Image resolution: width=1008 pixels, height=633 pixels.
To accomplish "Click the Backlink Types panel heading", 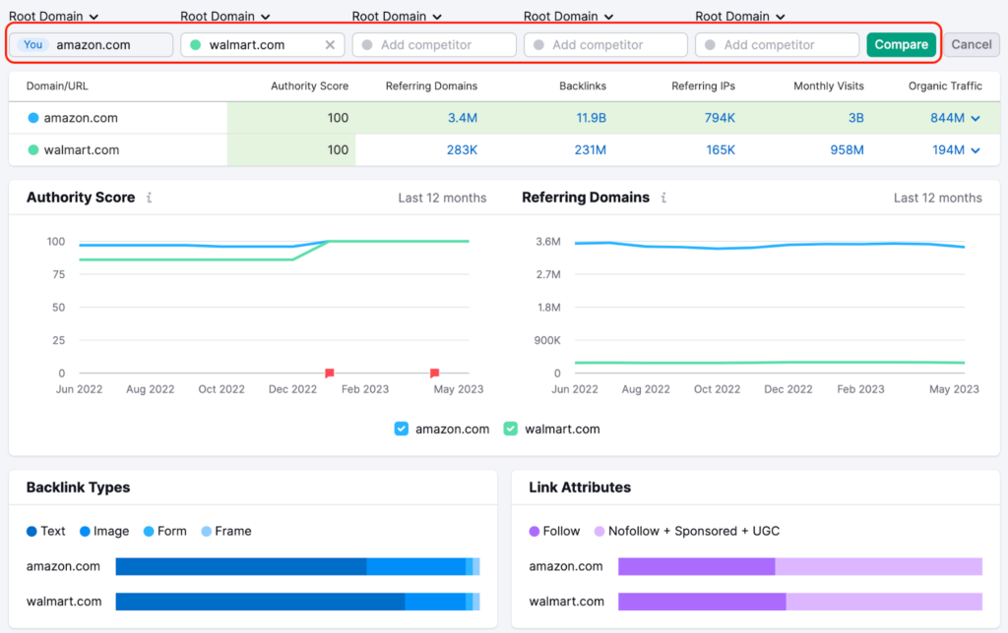I will point(79,488).
